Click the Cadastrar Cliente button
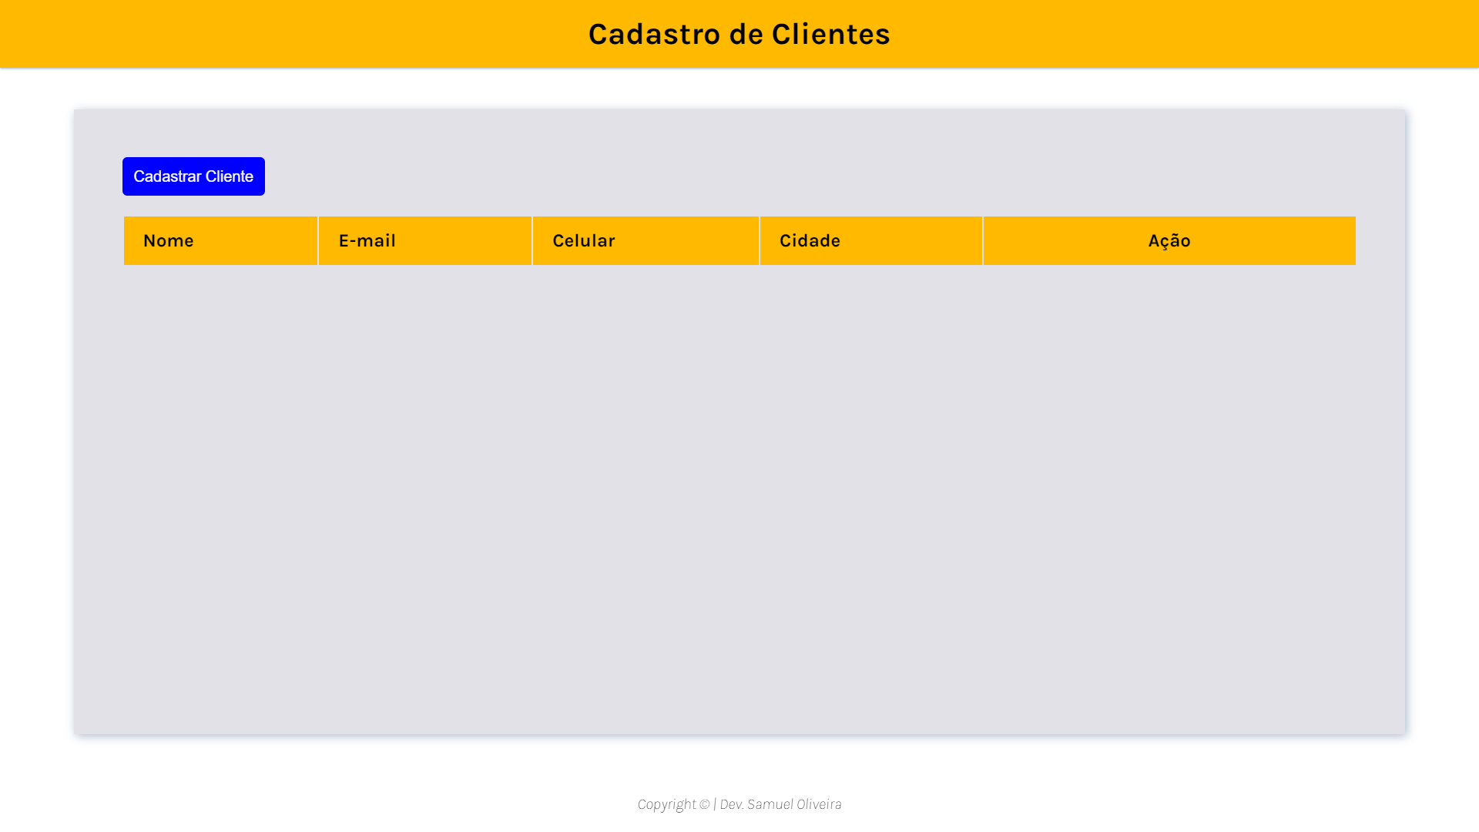This screenshot has height=832, width=1479. (193, 176)
